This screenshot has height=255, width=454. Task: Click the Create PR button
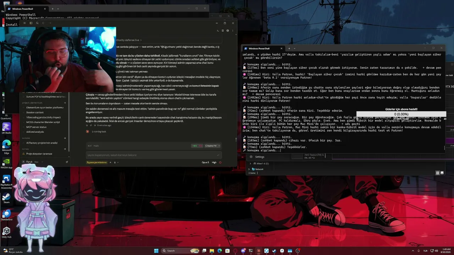pyautogui.click(x=211, y=146)
